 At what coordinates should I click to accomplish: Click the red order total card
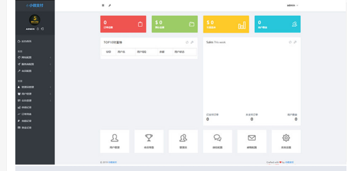[123, 24]
